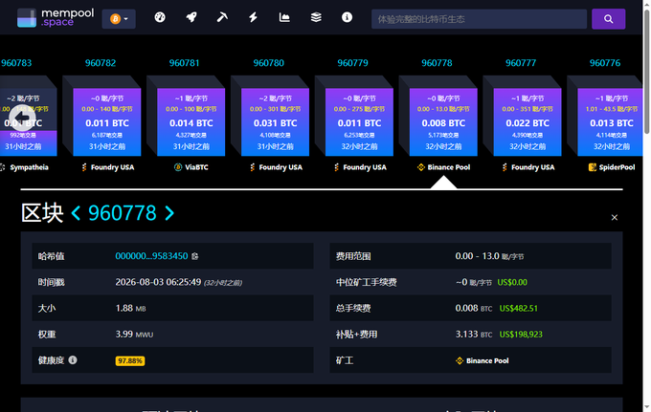Click subsidy plus fees US$198,923
The image size is (651, 412).
click(521, 334)
